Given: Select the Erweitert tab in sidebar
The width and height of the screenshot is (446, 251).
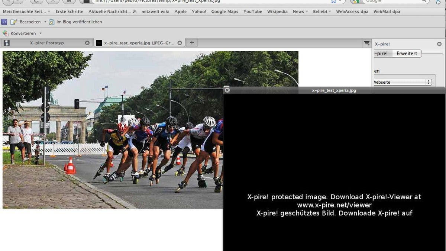Looking at the screenshot, I should [407, 54].
